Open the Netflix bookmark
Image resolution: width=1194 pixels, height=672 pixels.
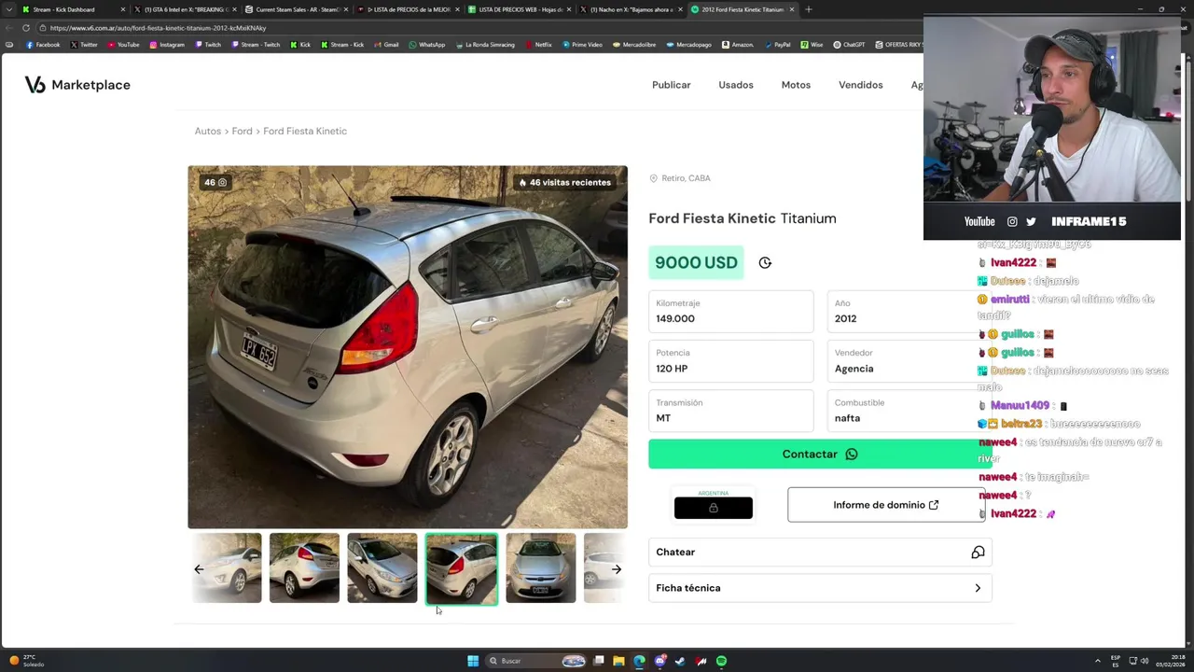[538, 45]
